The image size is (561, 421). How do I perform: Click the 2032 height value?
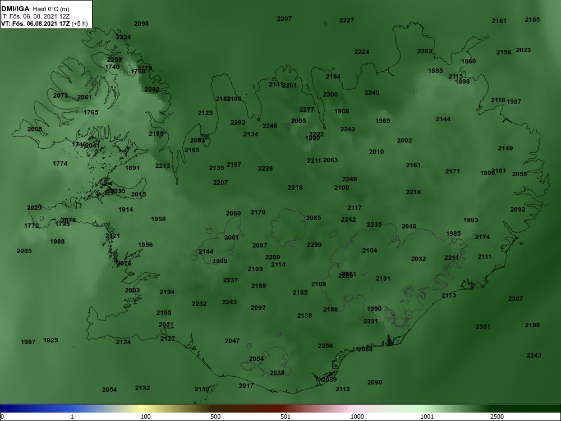point(419,259)
